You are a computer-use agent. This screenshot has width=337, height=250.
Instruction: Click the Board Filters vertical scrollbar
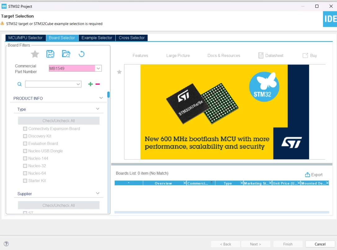tap(109, 95)
